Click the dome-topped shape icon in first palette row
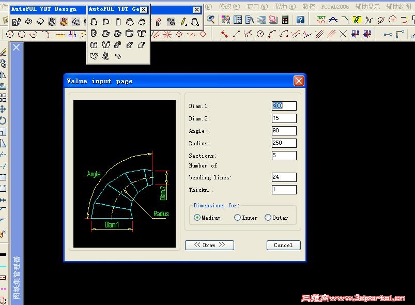 click(x=130, y=22)
